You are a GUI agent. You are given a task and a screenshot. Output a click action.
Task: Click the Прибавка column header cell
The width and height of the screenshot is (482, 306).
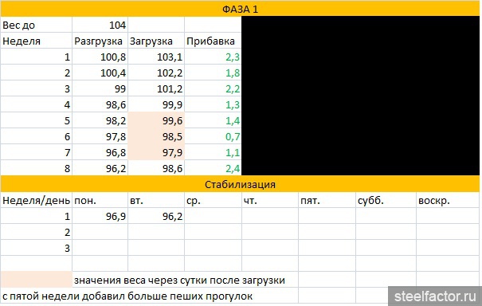tap(213, 41)
